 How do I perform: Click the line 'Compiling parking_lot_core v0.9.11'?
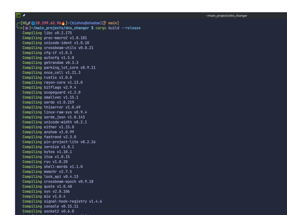59,67
